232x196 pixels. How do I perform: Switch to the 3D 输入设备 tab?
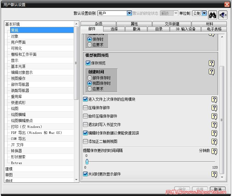pyautogui.click(x=186, y=29)
